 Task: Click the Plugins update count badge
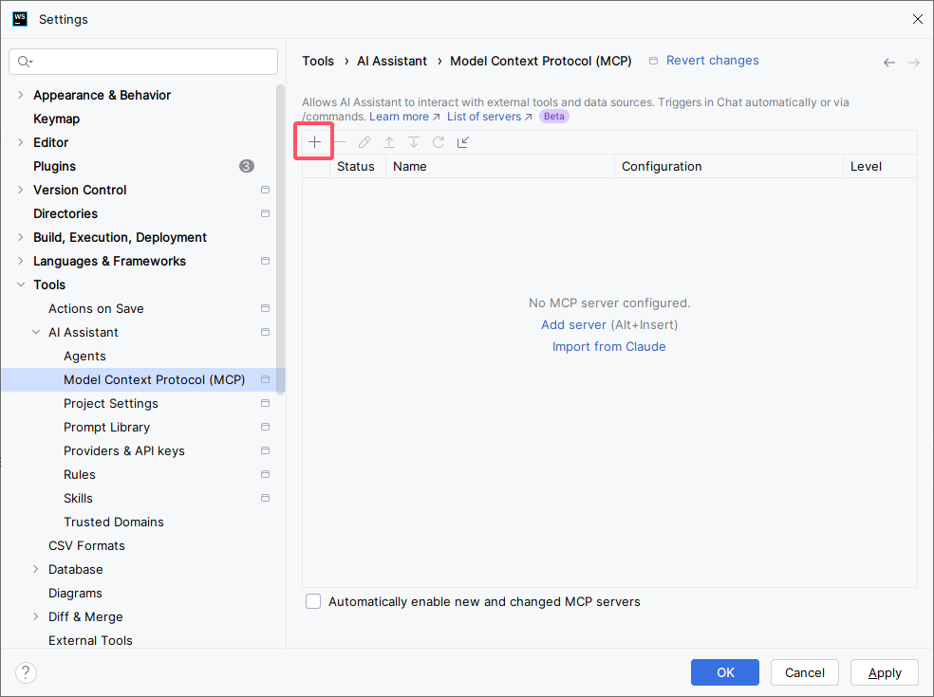(247, 166)
